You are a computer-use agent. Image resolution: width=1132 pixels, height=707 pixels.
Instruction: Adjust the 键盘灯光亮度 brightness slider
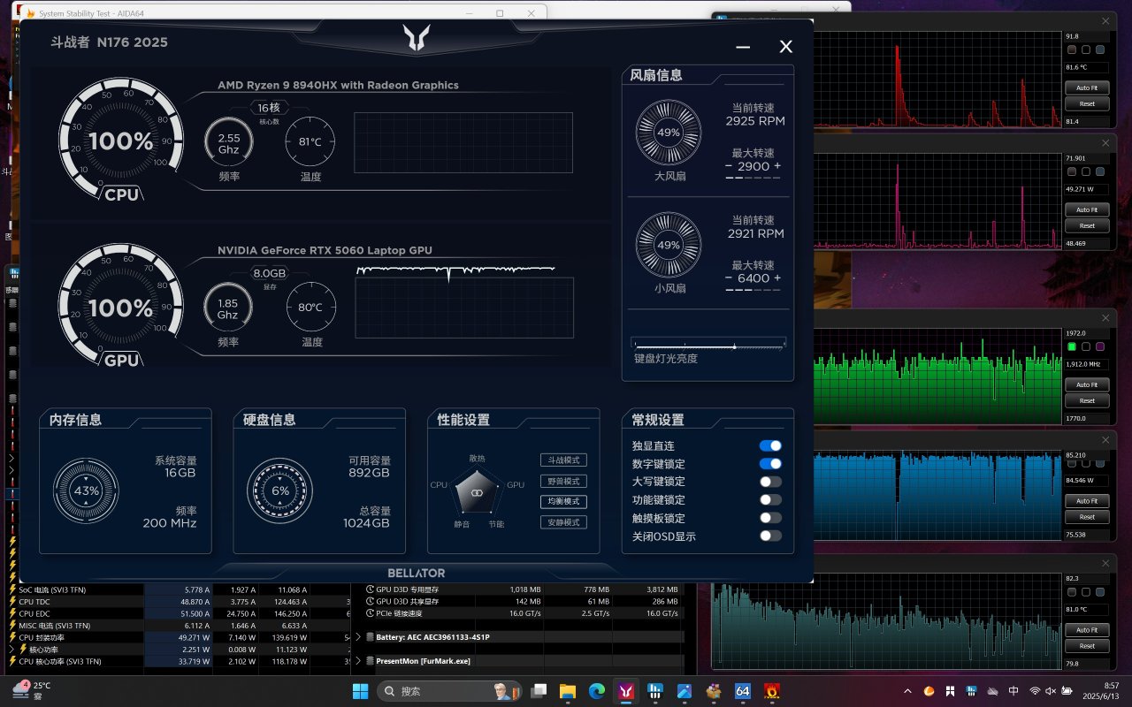pos(734,346)
